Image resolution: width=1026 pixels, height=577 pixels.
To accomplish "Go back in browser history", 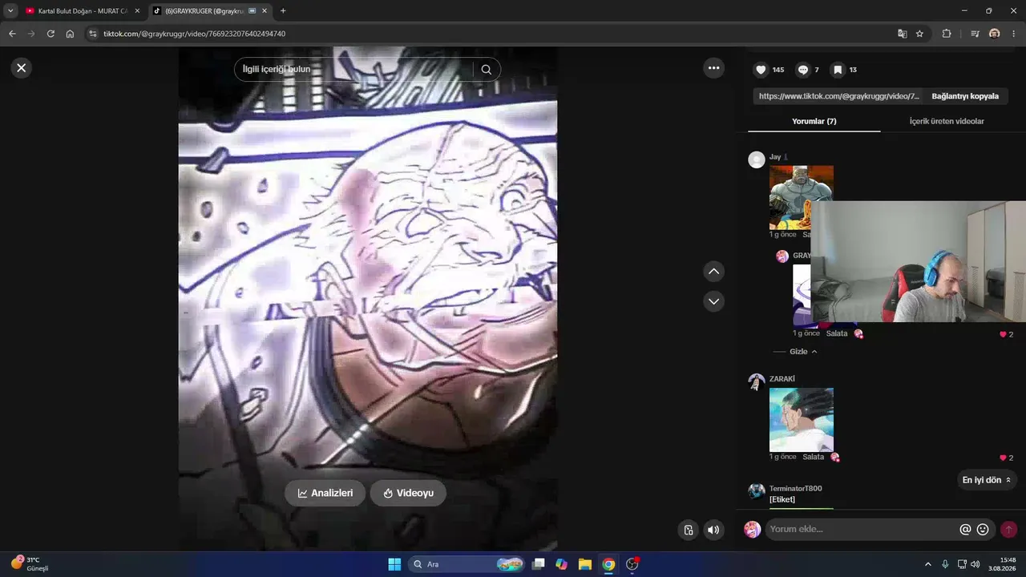I will (x=12, y=34).
